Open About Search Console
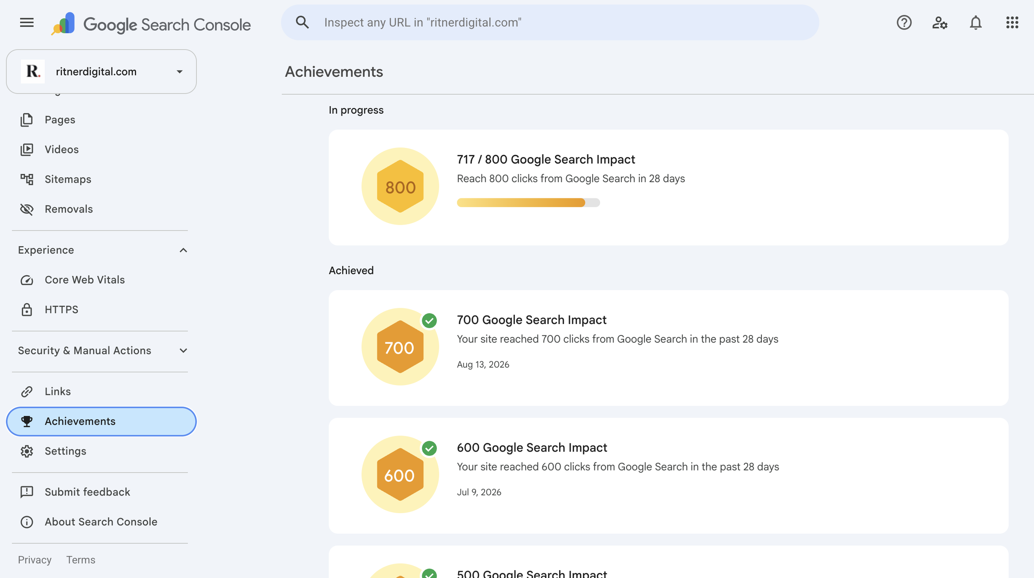 tap(101, 522)
